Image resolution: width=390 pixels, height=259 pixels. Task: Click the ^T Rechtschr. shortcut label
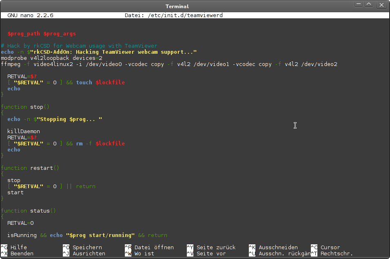(x=332, y=254)
